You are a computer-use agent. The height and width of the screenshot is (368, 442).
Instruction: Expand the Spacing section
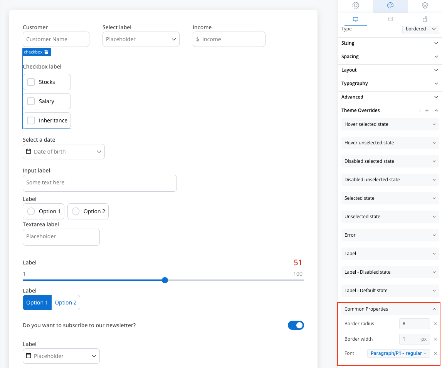point(390,57)
